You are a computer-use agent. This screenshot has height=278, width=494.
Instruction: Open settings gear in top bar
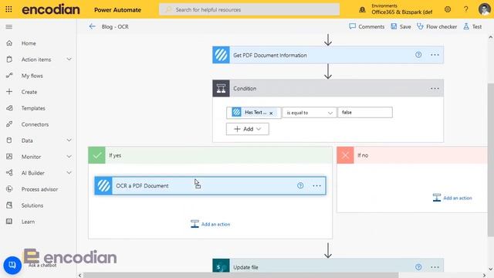click(x=448, y=9)
